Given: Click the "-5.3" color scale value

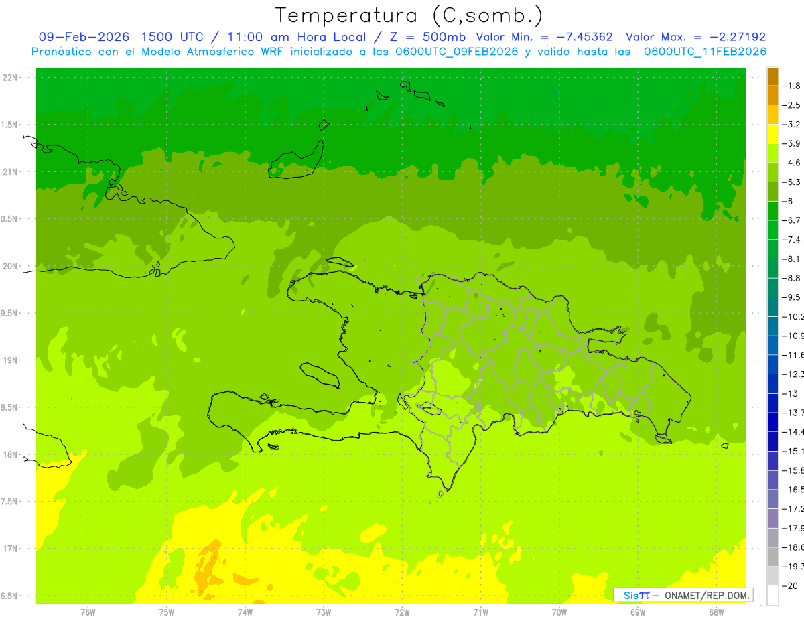Looking at the screenshot, I should coord(791,182).
